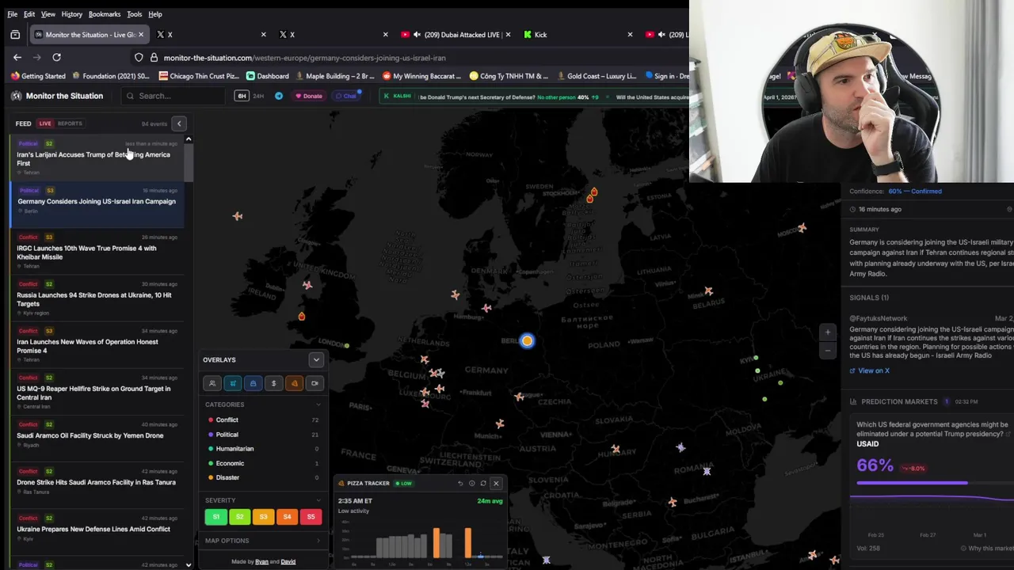Switch feed to LIVE mode
This screenshot has width=1014, height=570.
[45, 123]
